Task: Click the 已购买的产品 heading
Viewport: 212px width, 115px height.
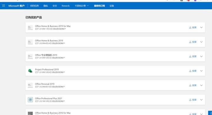Action: click(34, 17)
